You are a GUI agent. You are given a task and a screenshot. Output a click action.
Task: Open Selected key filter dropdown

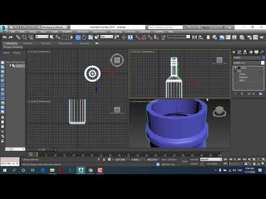(x=211, y=159)
